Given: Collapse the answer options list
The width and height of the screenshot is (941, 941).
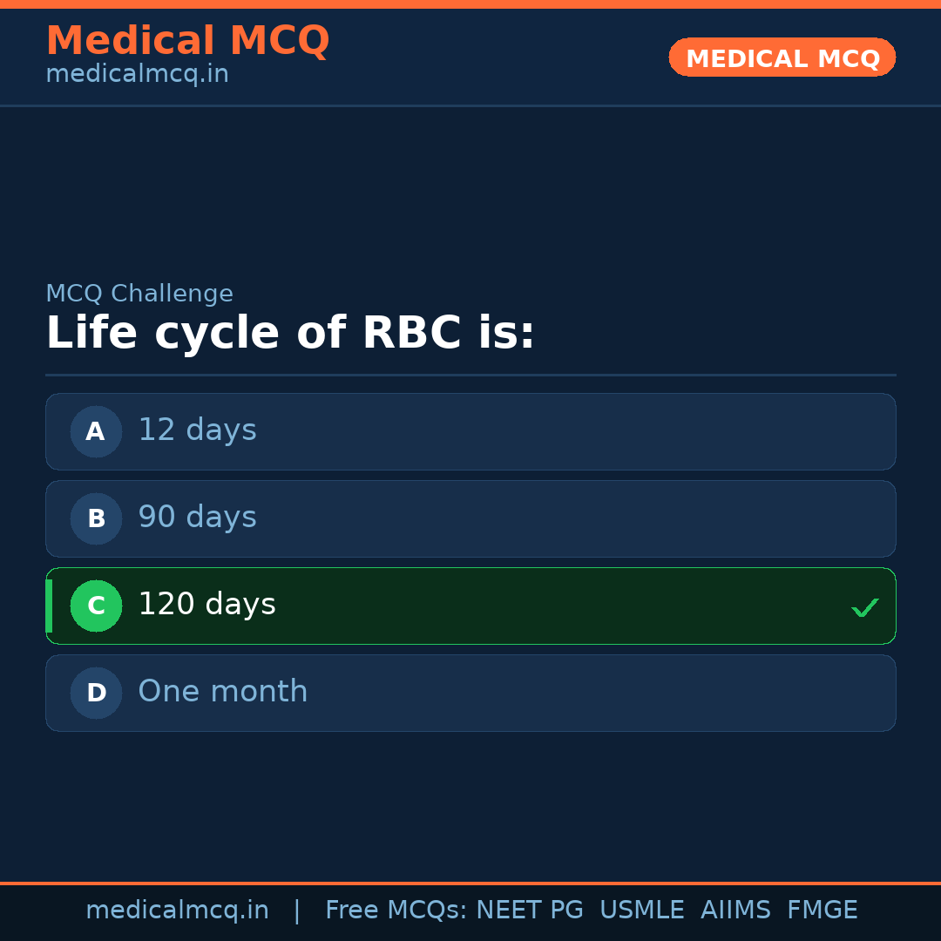Looking at the screenshot, I should tap(470, 562).
